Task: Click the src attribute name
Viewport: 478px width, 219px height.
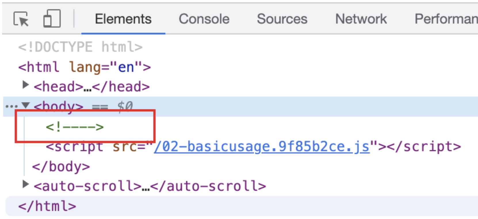Action: pos(125,147)
